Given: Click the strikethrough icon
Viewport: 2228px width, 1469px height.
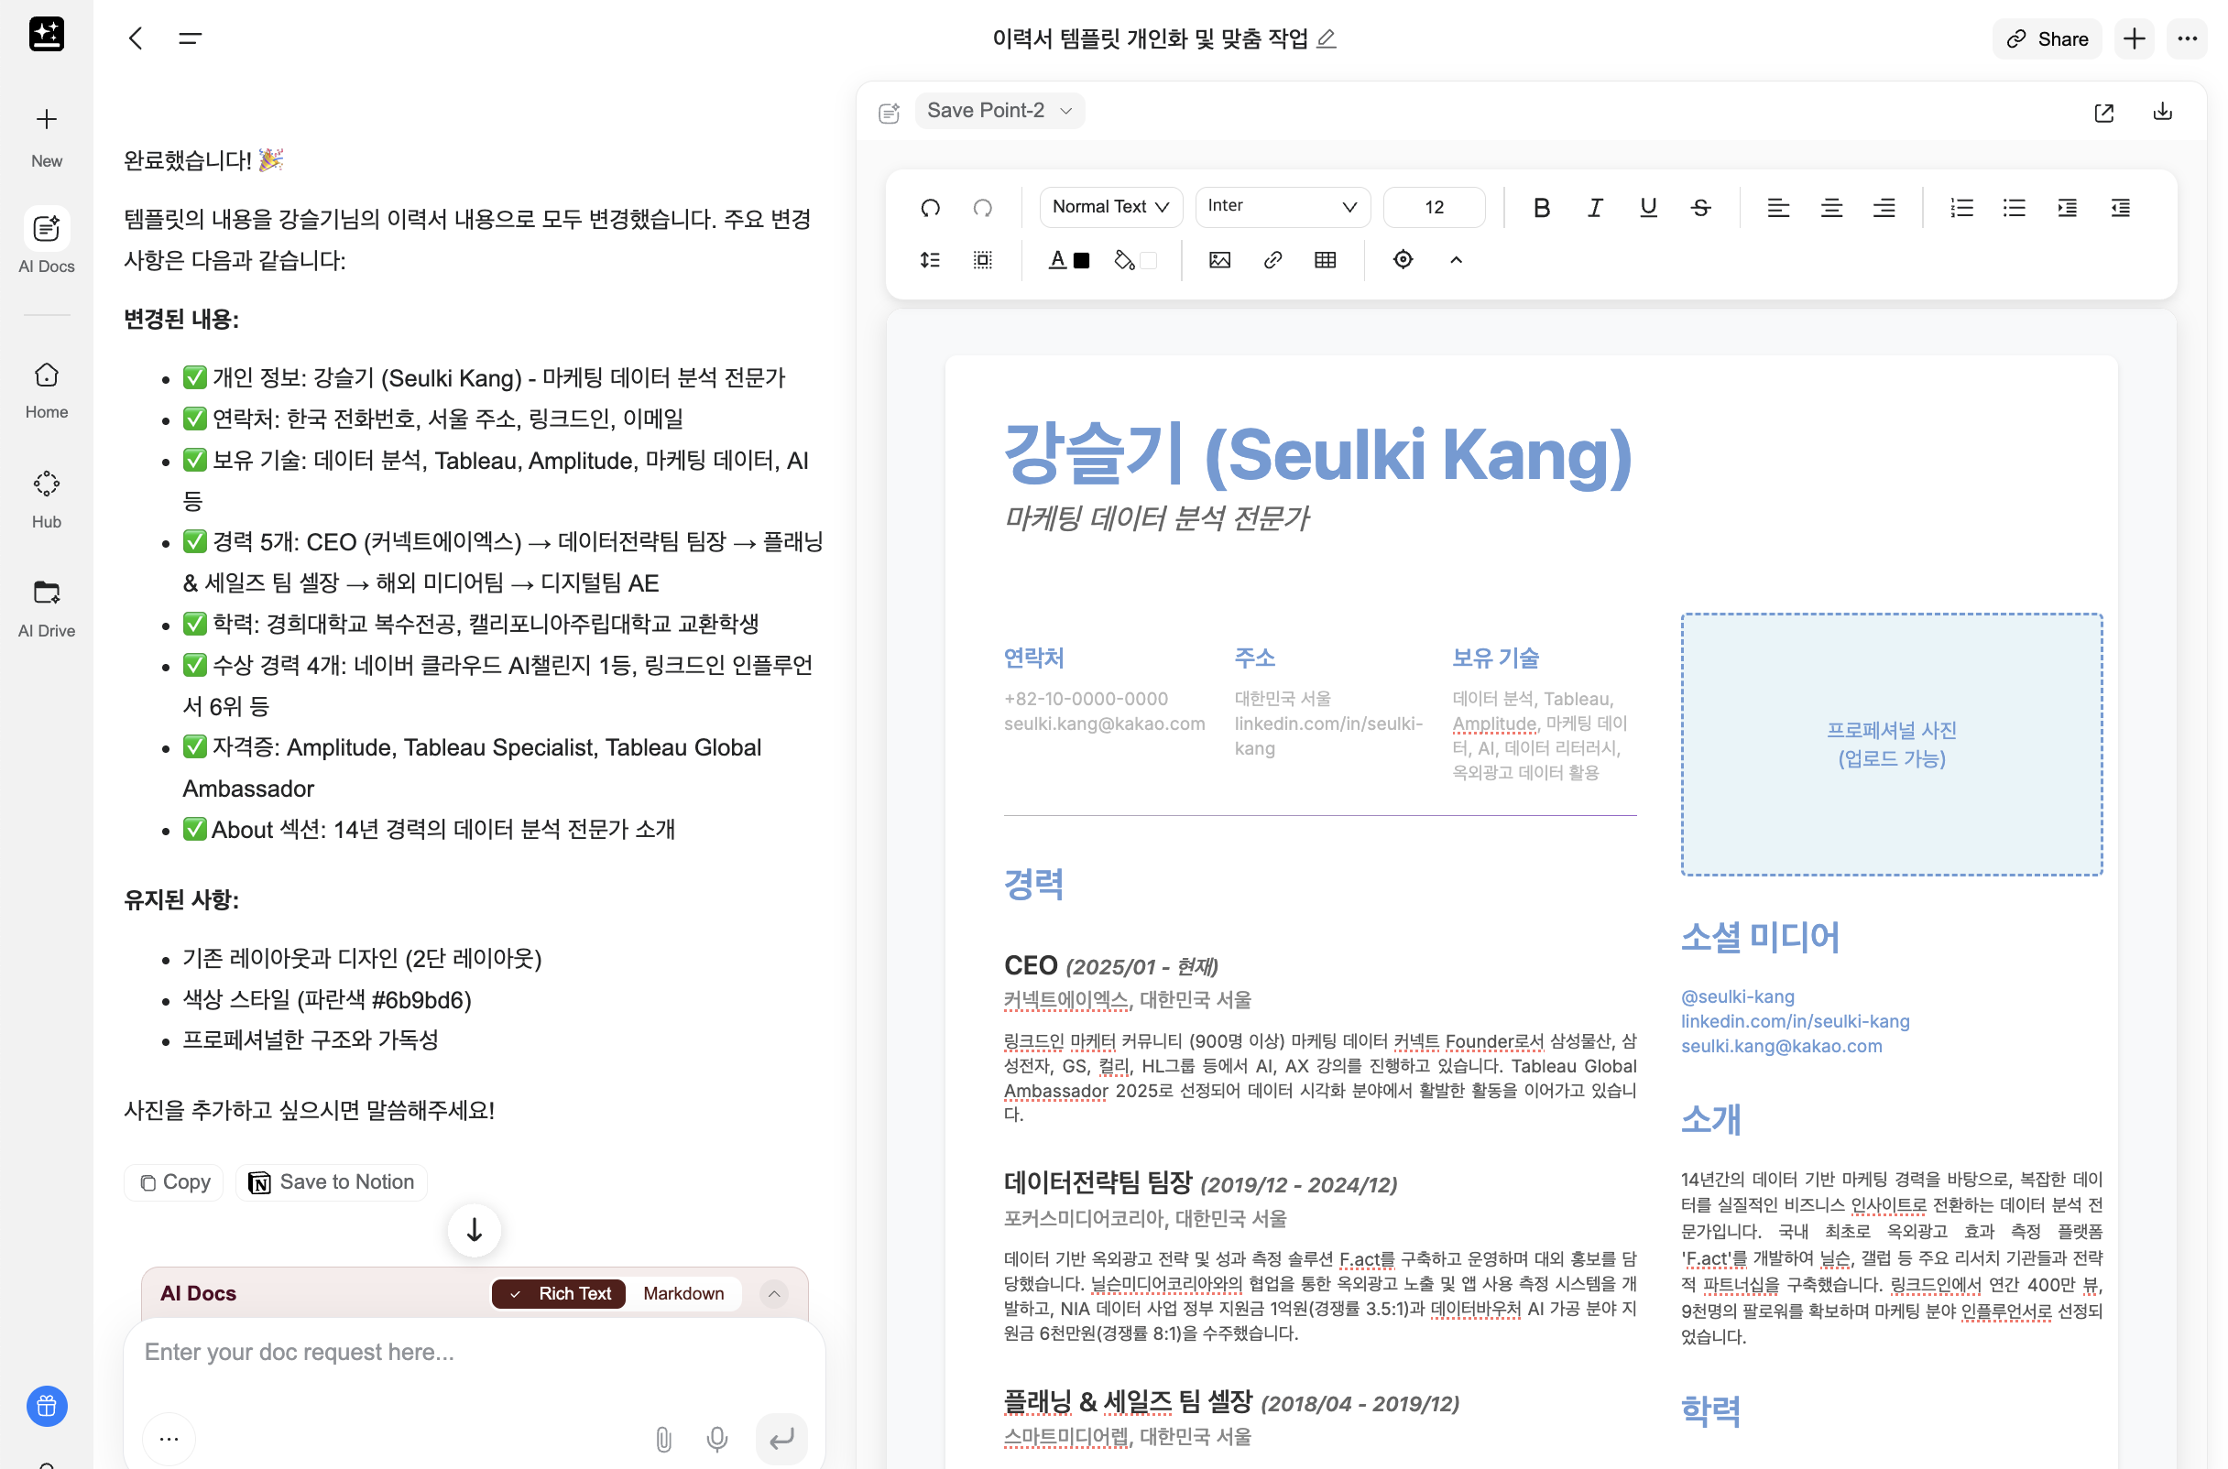Looking at the screenshot, I should pyautogui.click(x=1699, y=207).
